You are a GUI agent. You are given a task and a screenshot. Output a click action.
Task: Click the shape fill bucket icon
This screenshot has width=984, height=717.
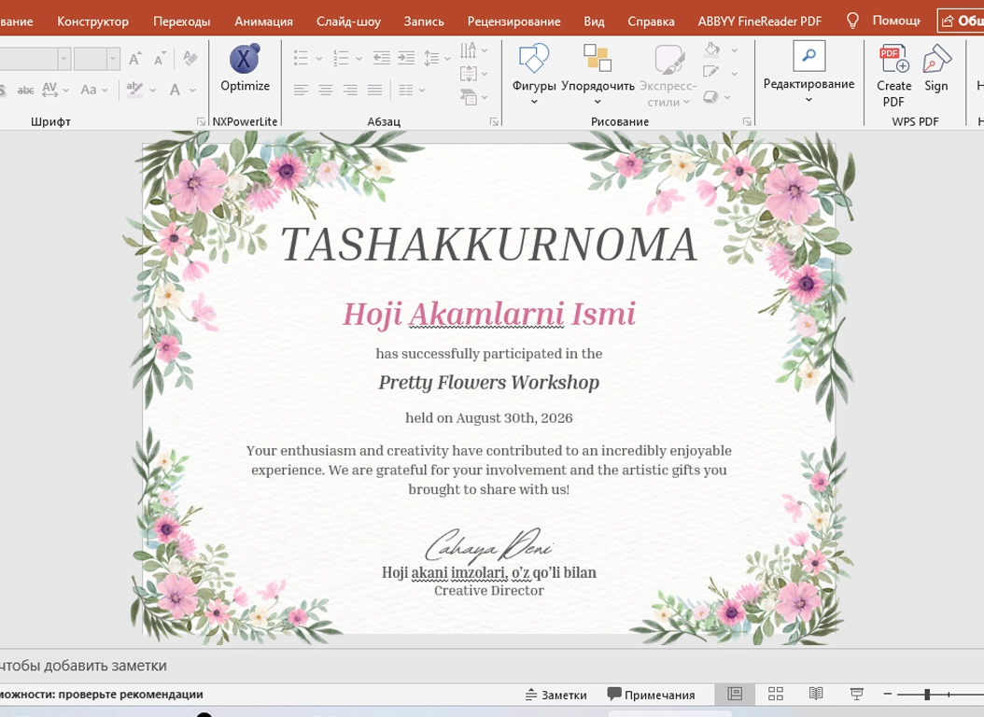pos(711,49)
